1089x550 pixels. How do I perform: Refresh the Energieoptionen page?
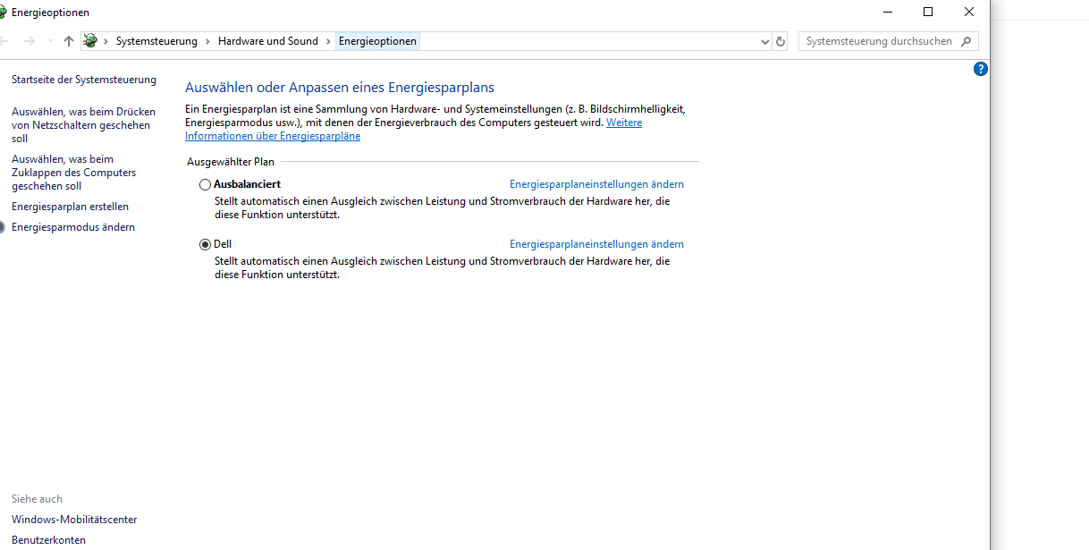(x=781, y=41)
